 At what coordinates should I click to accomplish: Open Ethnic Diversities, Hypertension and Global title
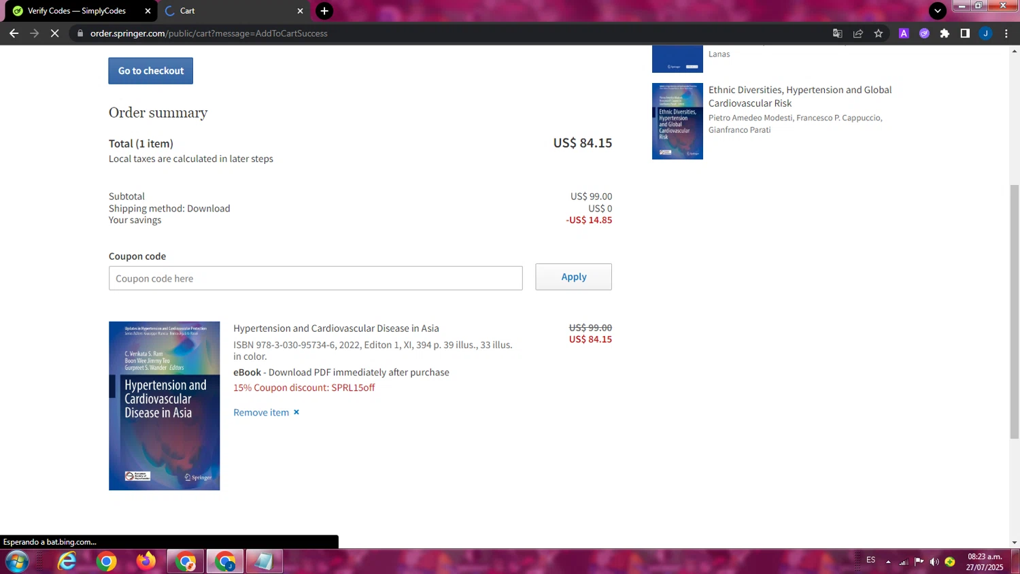800,97
